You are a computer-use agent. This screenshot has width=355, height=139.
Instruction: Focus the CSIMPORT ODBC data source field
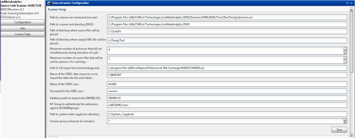227,75
